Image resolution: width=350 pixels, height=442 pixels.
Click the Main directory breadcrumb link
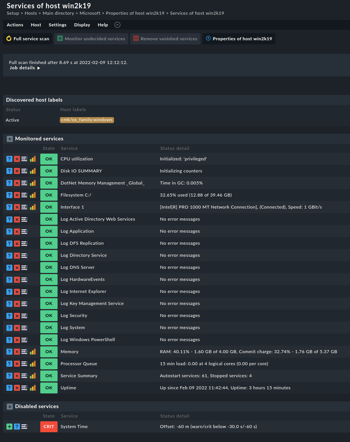(58, 13)
